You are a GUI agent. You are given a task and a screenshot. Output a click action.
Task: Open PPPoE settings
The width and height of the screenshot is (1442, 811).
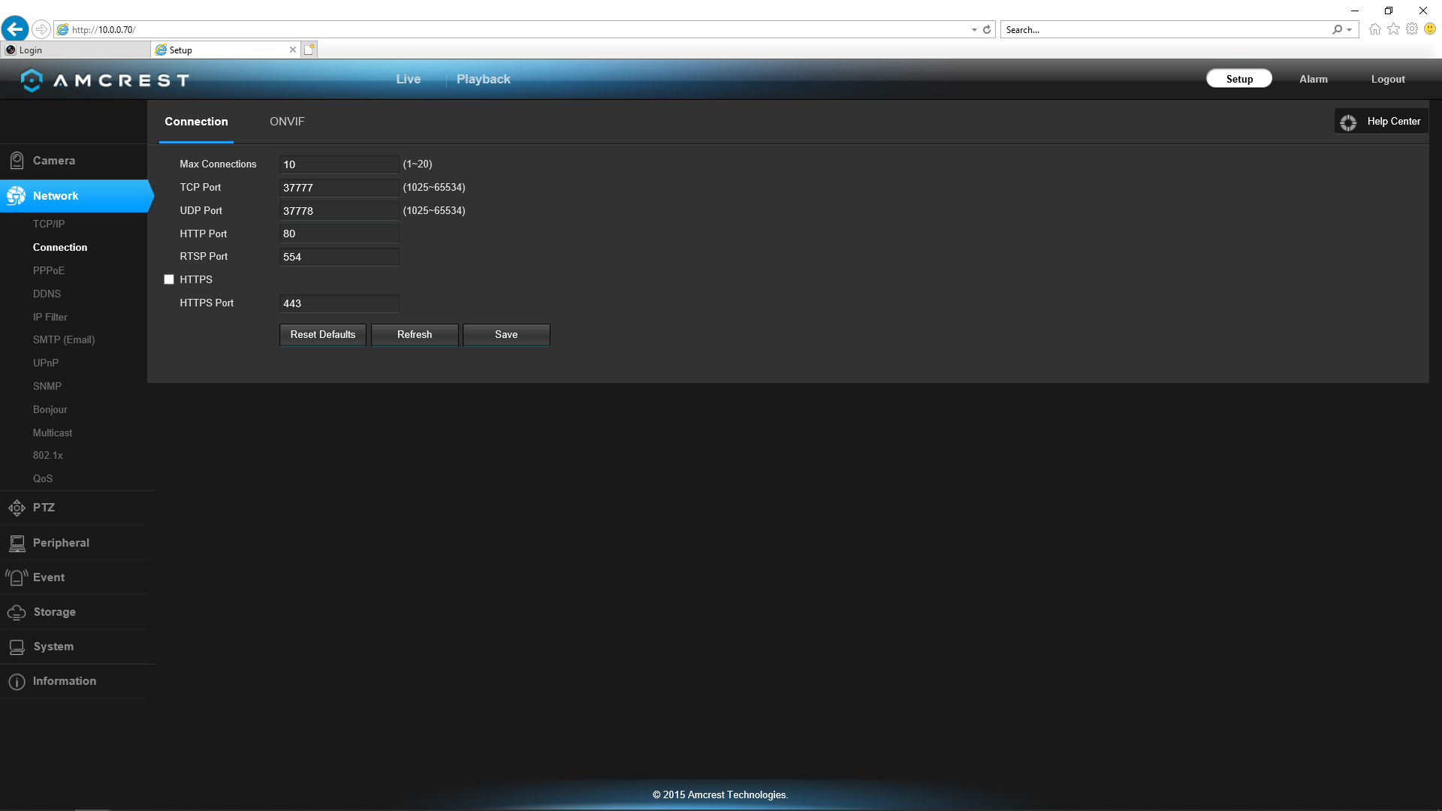(x=49, y=271)
